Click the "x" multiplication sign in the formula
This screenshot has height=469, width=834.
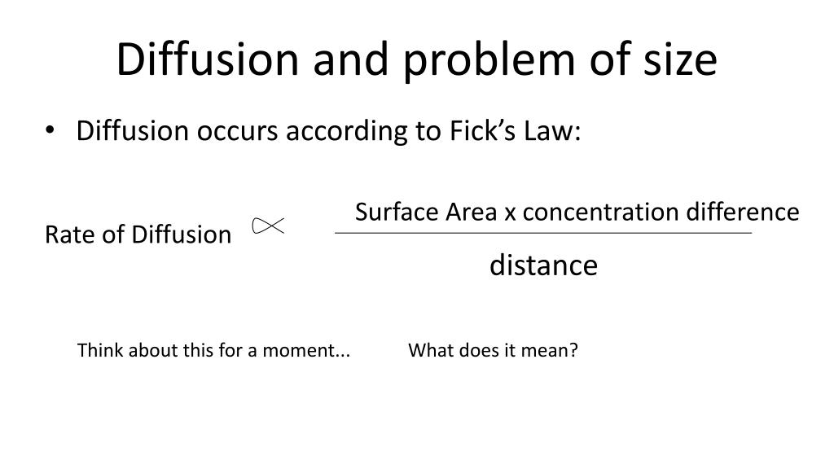tap(510, 214)
